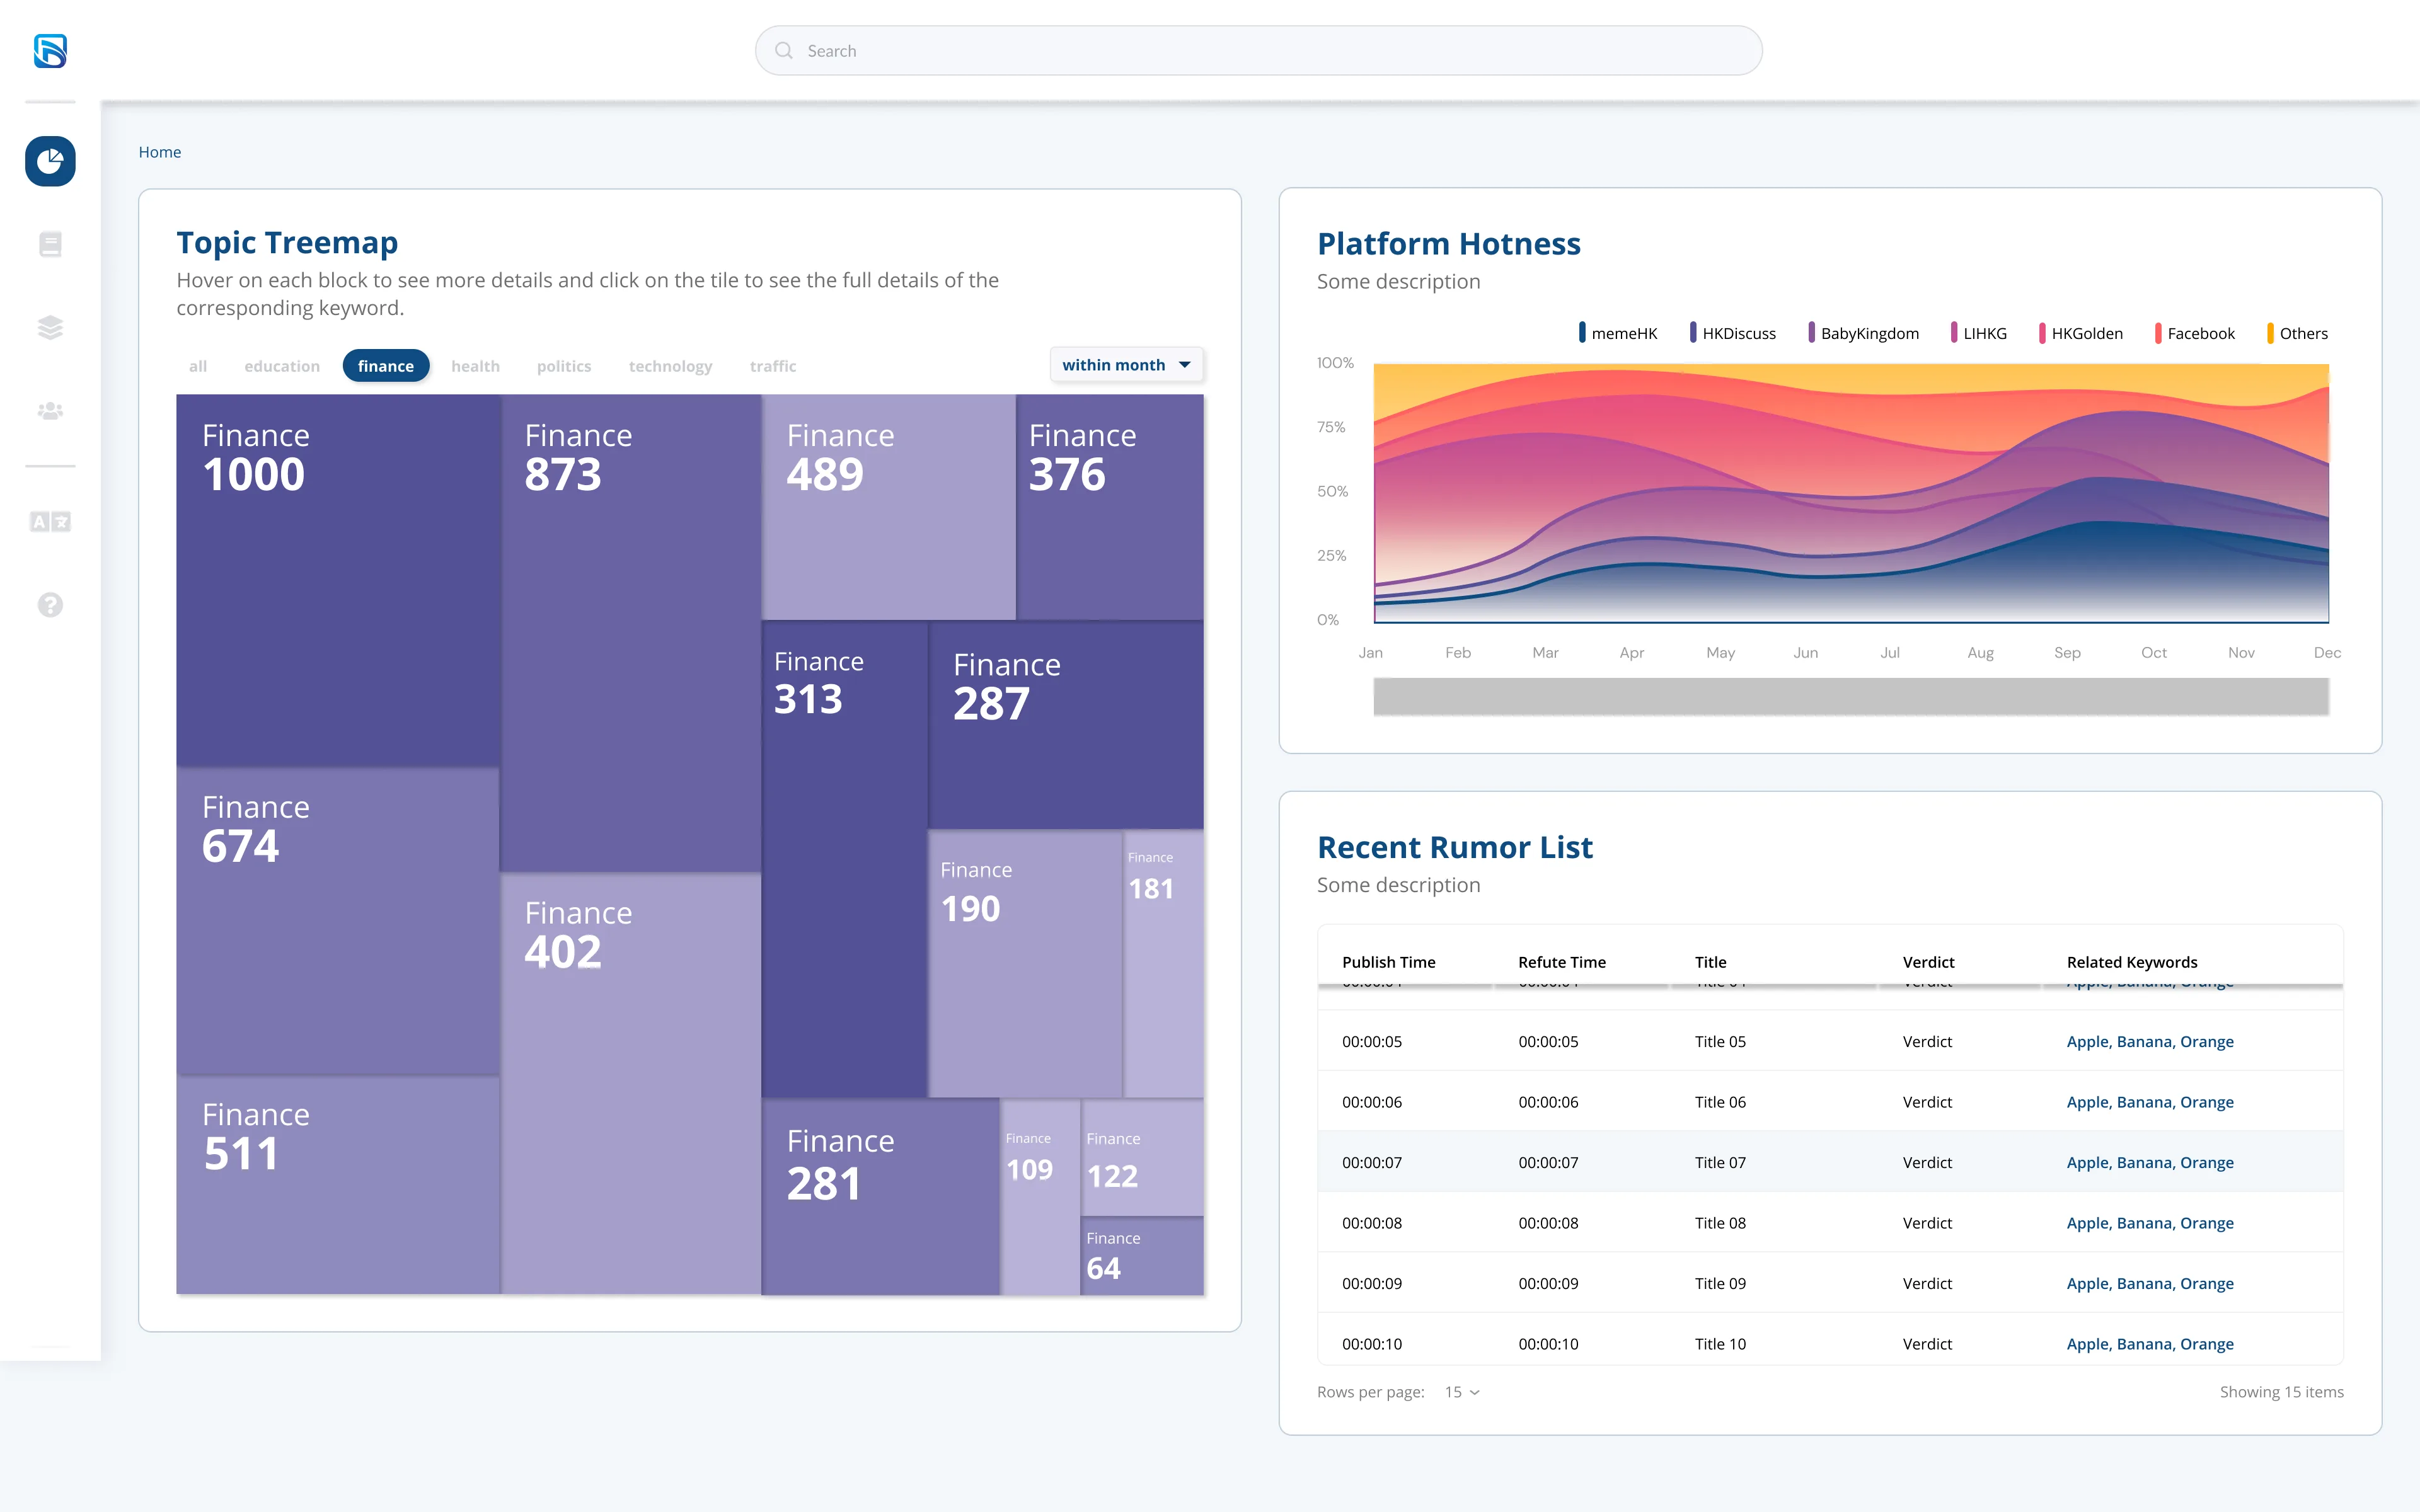Click the search magnifier icon
The height and width of the screenshot is (1512, 2420).
click(x=784, y=51)
